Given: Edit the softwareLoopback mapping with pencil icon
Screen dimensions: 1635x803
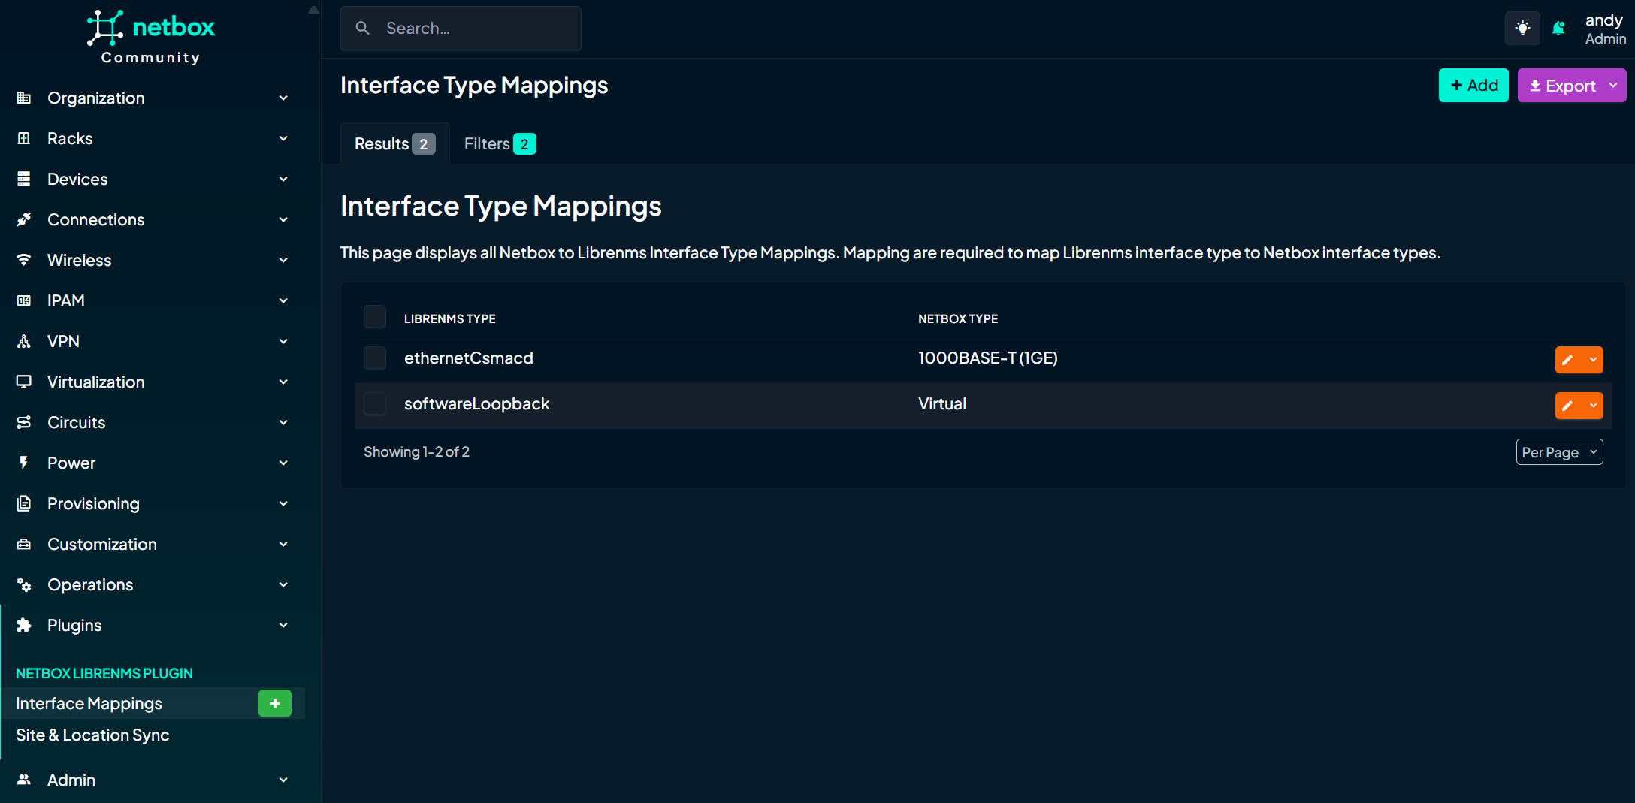Looking at the screenshot, I should click(1567, 406).
